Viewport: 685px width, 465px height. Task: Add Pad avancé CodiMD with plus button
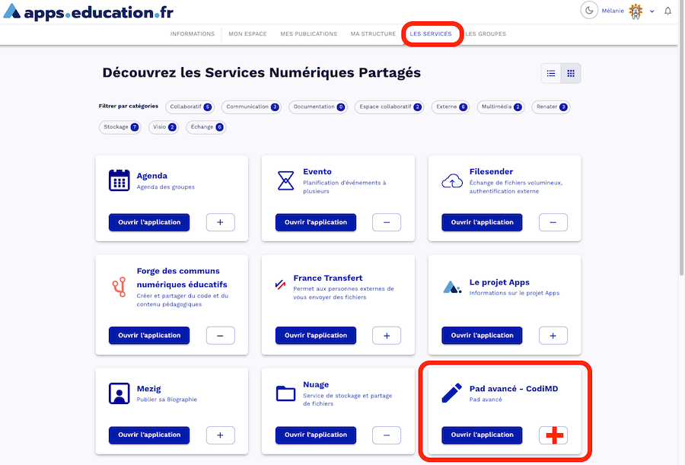click(x=553, y=435)
